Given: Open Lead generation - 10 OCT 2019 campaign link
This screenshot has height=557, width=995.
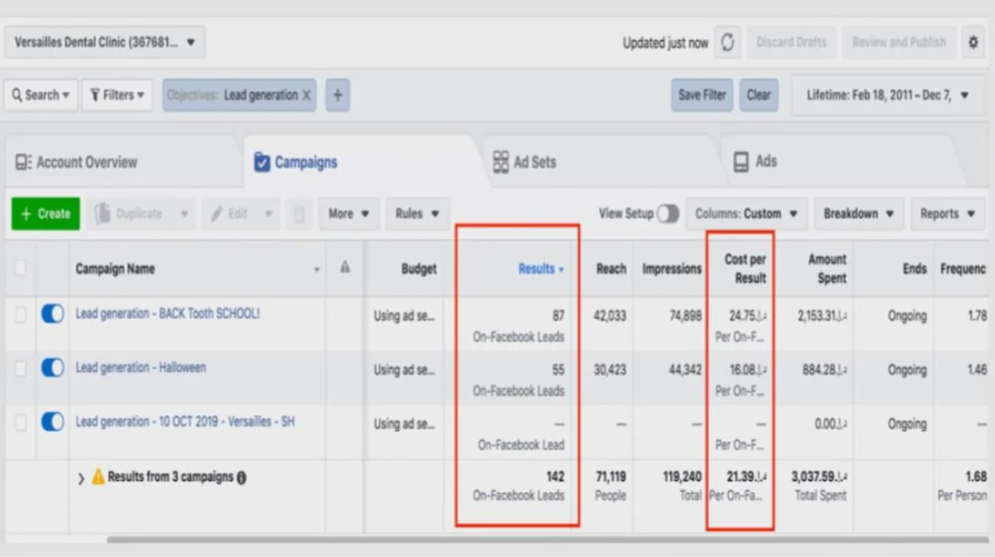Looking at the screenshot, I should click(x=184, y=422).
